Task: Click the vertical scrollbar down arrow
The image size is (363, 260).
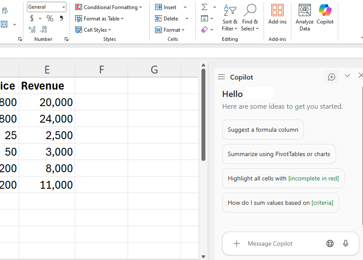Action: coord(203,257)
